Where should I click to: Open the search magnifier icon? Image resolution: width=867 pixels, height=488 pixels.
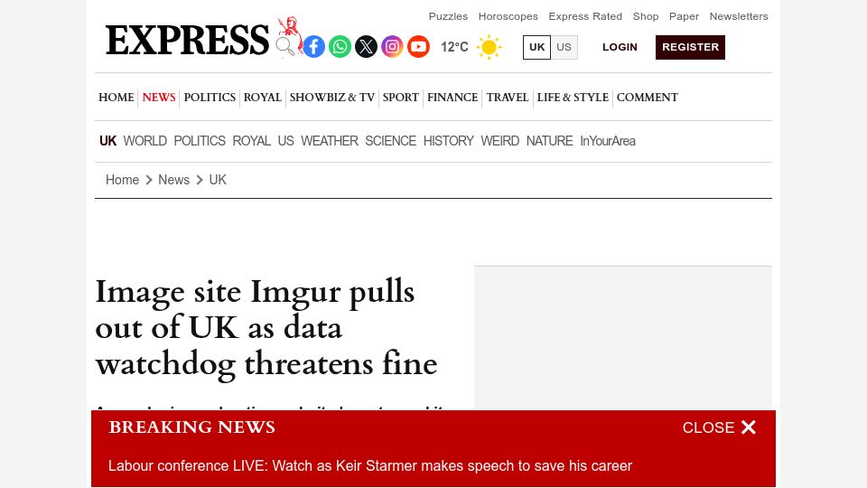[x=284, y=46]
